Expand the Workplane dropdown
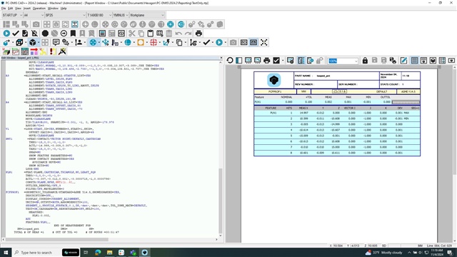The image size is (457, 257). (147, 15)
